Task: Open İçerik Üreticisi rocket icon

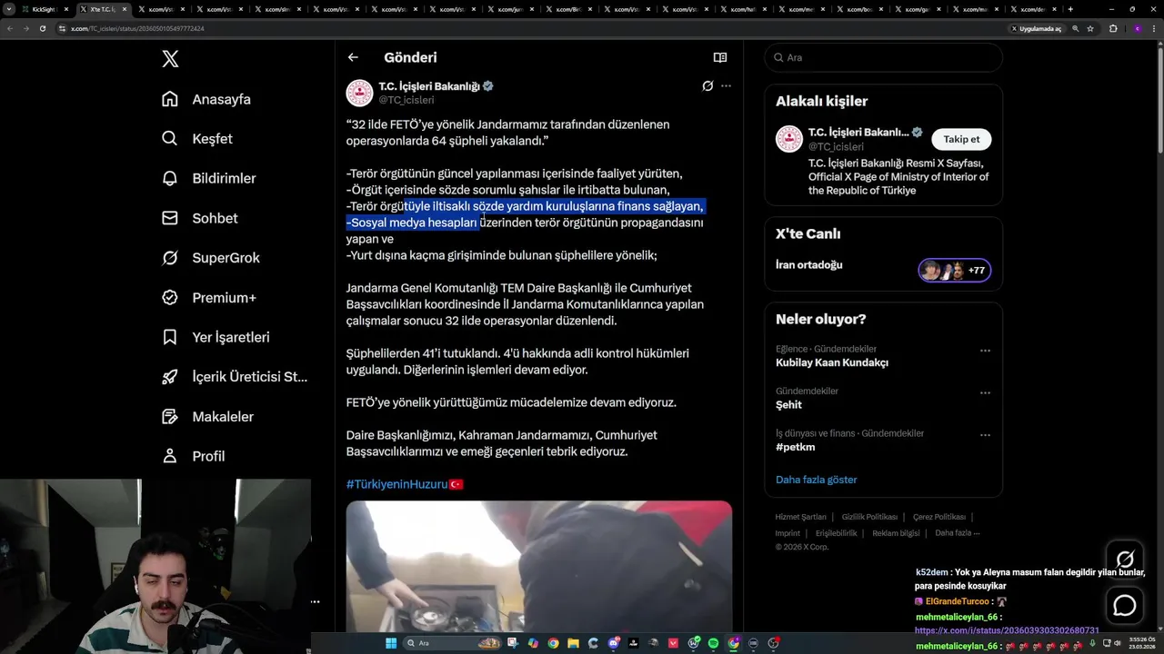Action: pos(170,377)
